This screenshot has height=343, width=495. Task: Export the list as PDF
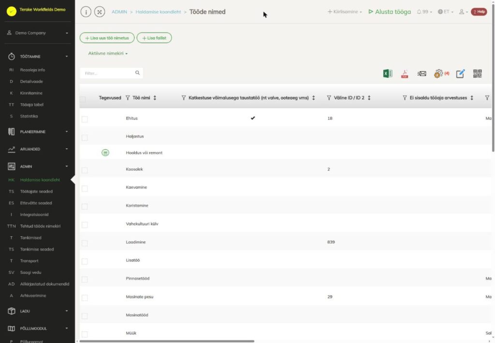(x=405, y=73)
